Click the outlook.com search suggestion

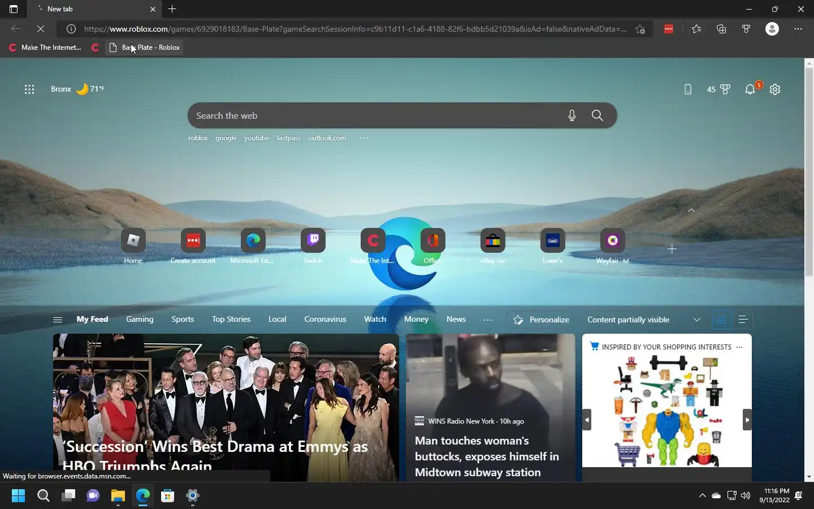click(327, 138)
